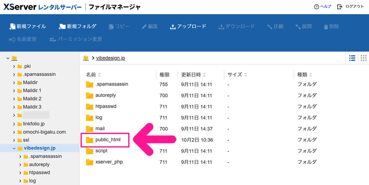Switch to grid view icon
Viewport: 369px width, 185px height.
(363, 58)
